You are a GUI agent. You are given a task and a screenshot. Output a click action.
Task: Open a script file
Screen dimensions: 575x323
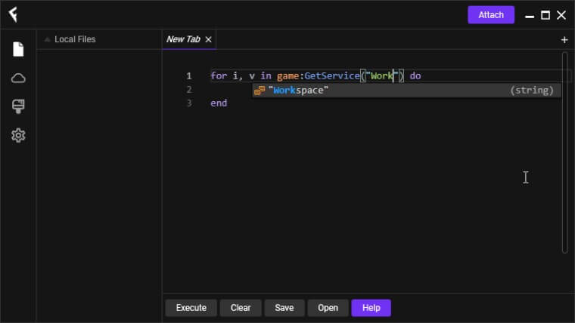pyautogui.click(x=328, y=308)
